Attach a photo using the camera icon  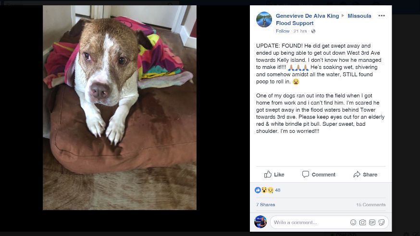point(362,223)
